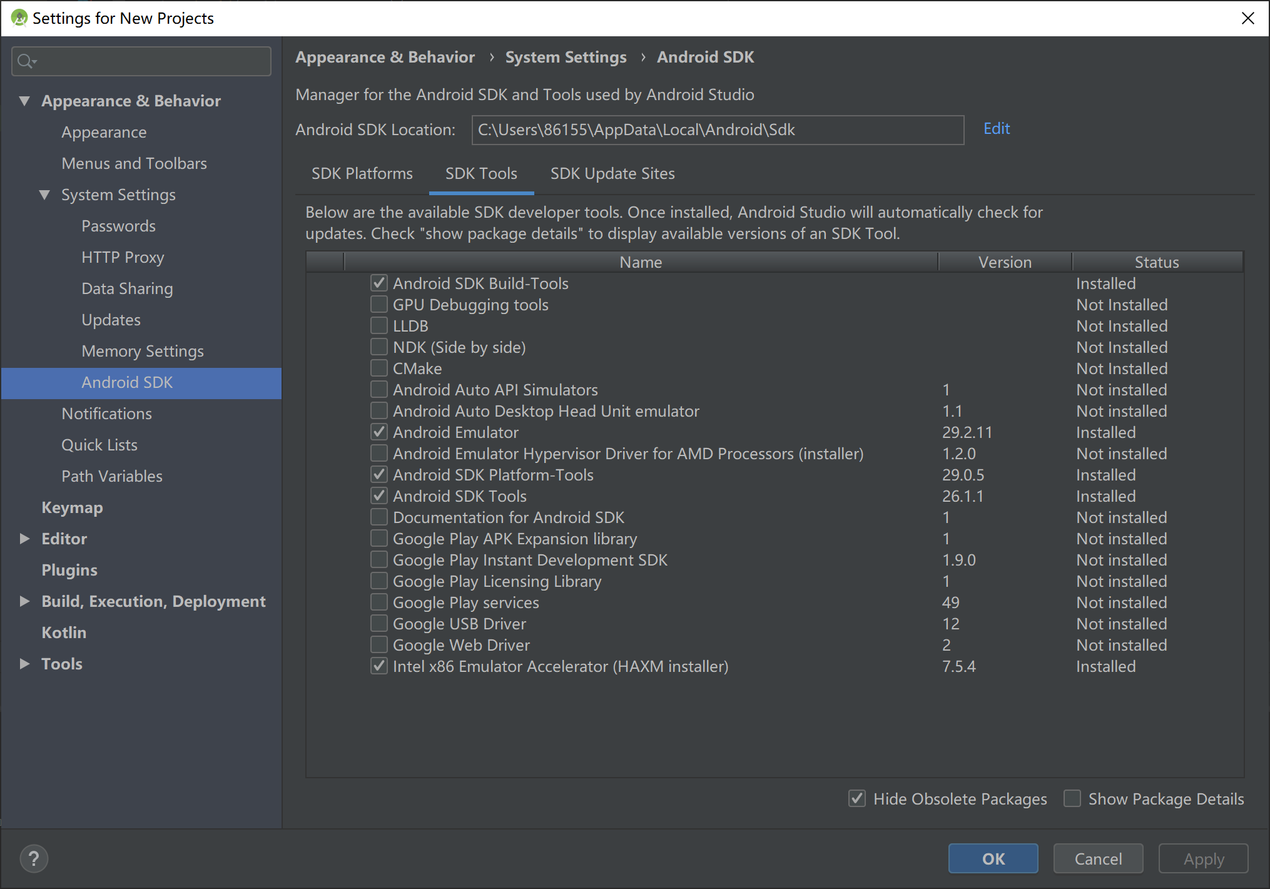The image size is (1270, 889).
Task: Click the help question mark icon
Action: tap(34, 858)
